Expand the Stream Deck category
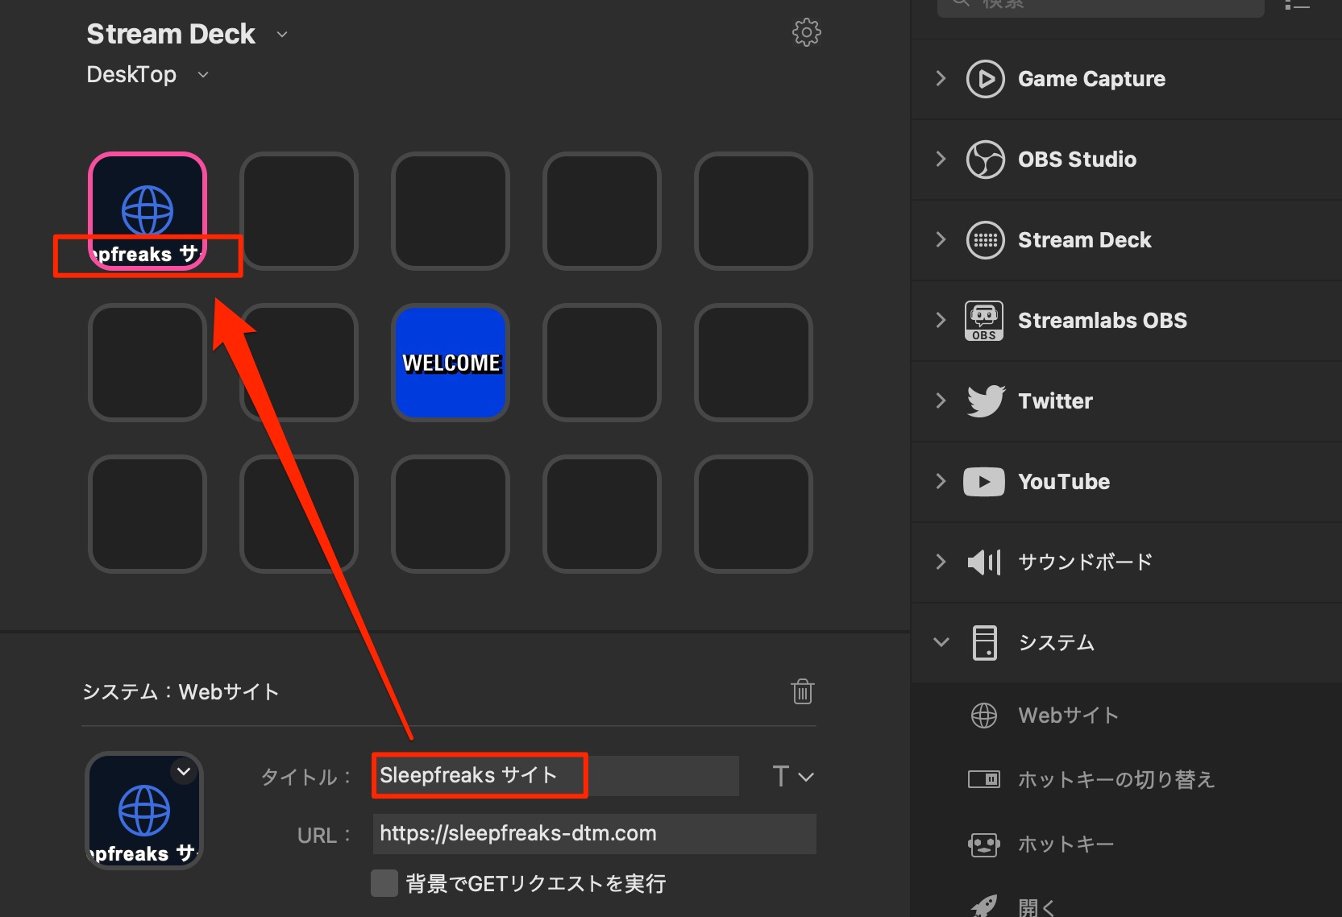Screen dimensions: 1342x917 [x=941, y=239]
